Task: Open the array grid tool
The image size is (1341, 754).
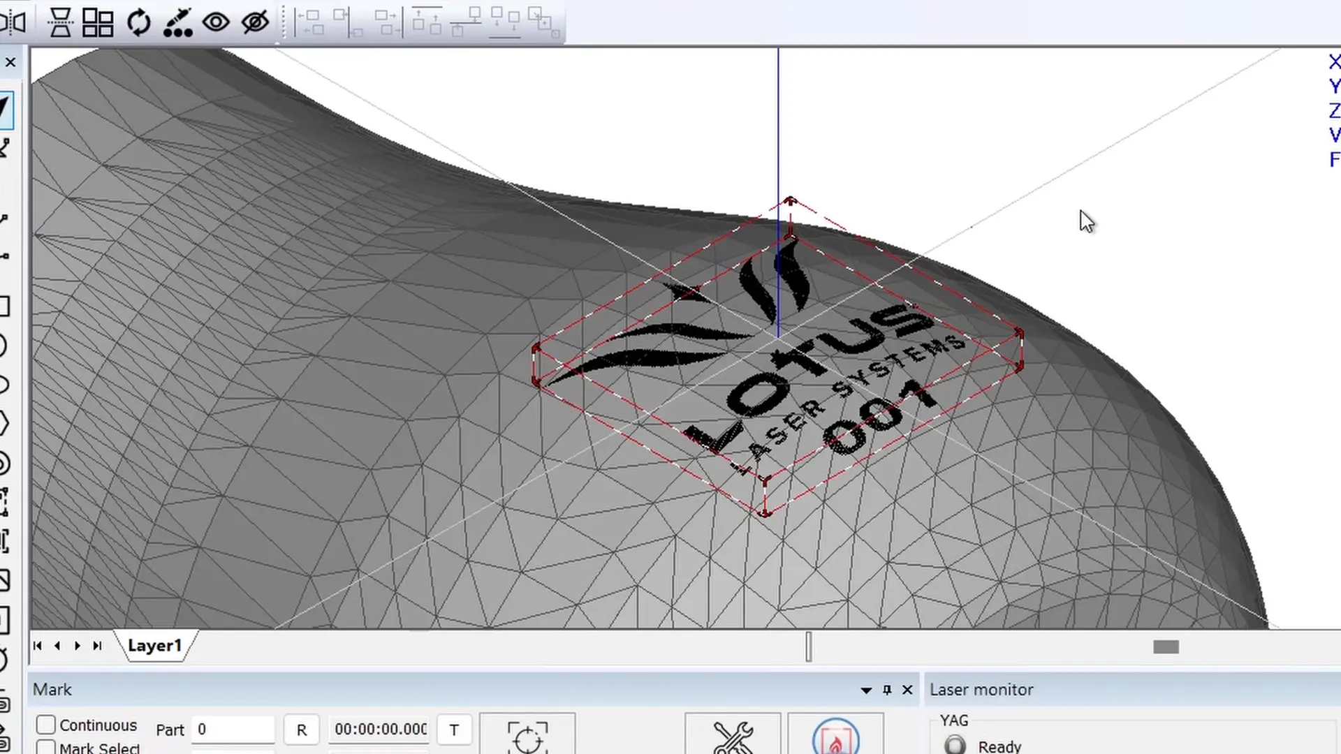Action: tap(98, 22)
